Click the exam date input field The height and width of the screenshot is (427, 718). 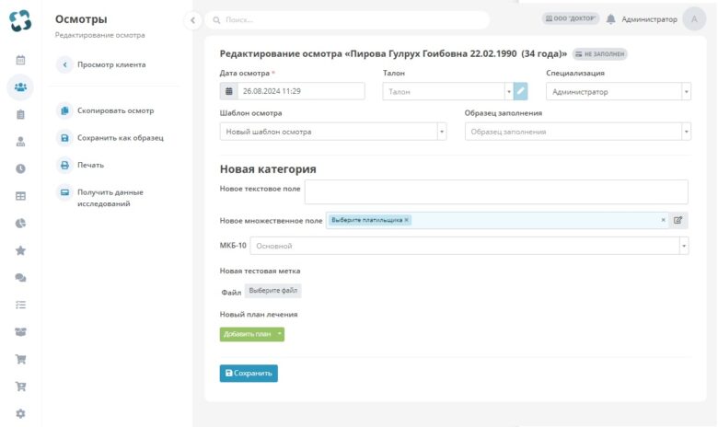[301, 91]
